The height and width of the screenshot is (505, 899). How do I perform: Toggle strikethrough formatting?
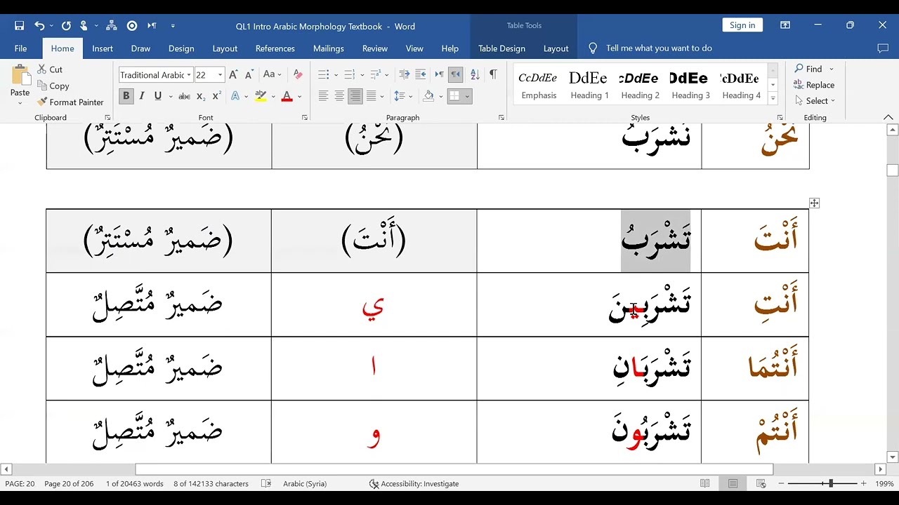184,96
